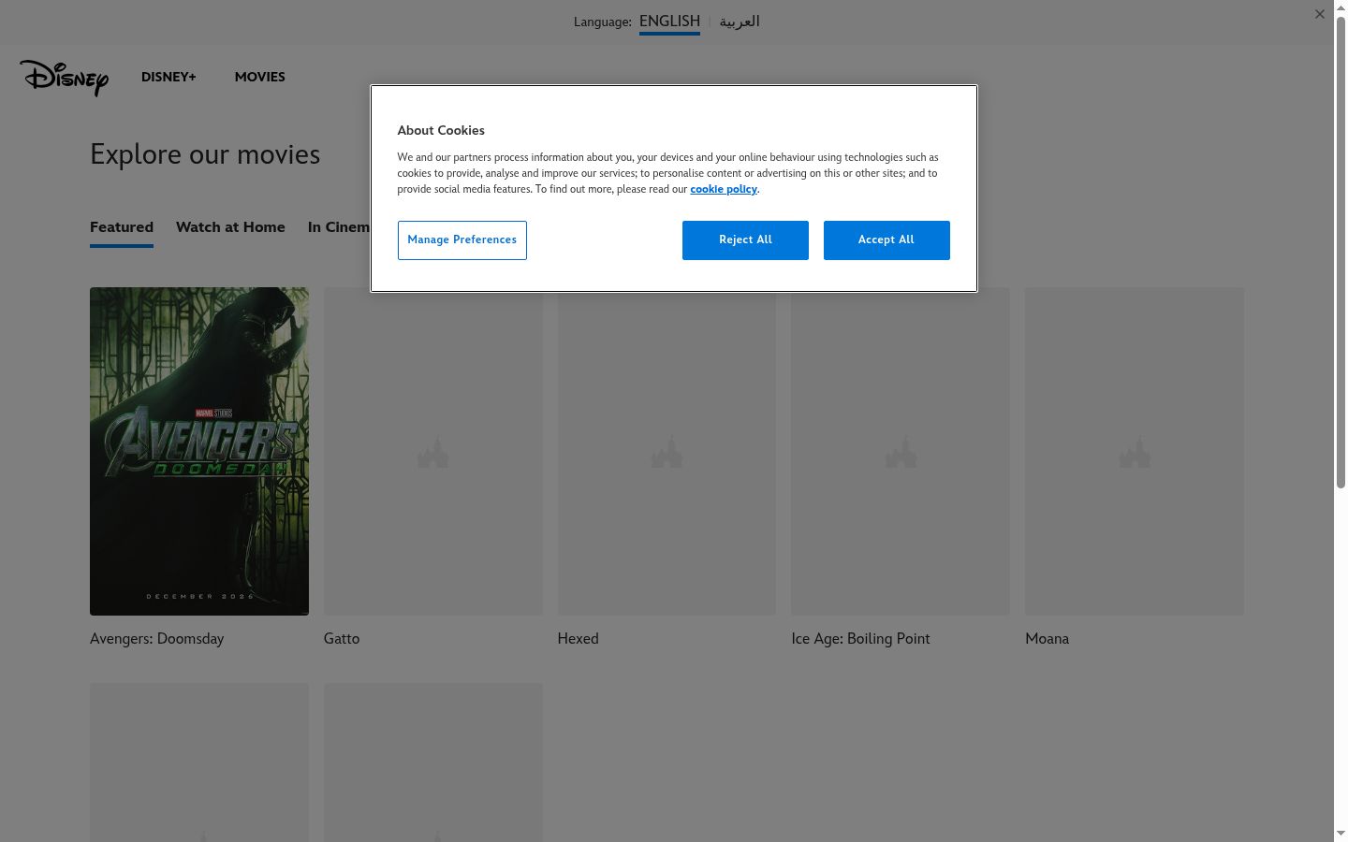The image size is (1348, 842).
Task: Click the scrollbar up arrow
Action: pos(1341,7)
